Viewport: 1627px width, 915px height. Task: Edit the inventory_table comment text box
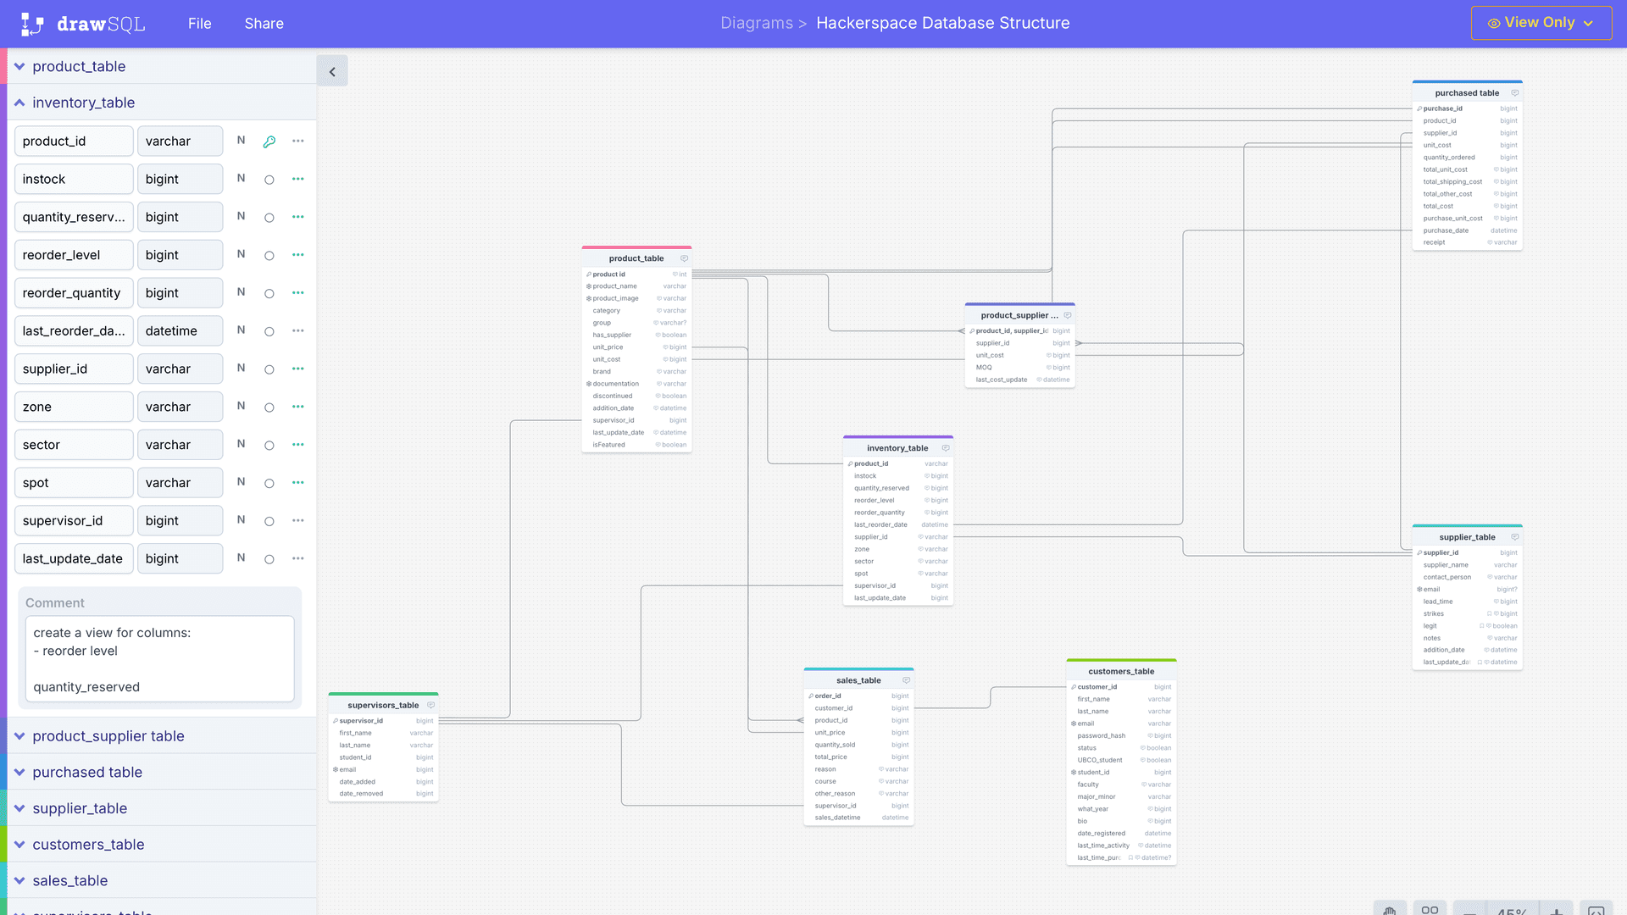(x=160, y=659)
